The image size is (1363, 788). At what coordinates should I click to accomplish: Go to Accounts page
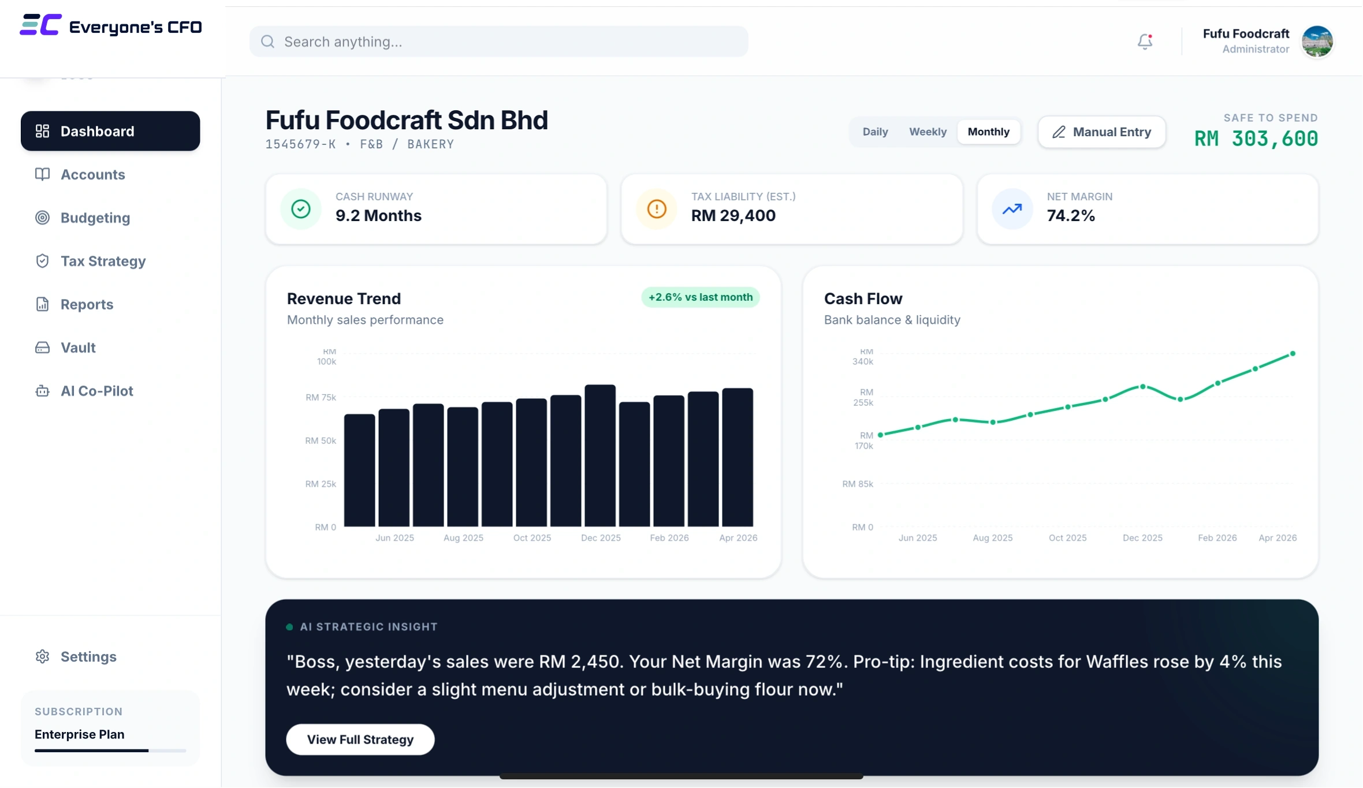pyautogui.click(x=110, y=174)
